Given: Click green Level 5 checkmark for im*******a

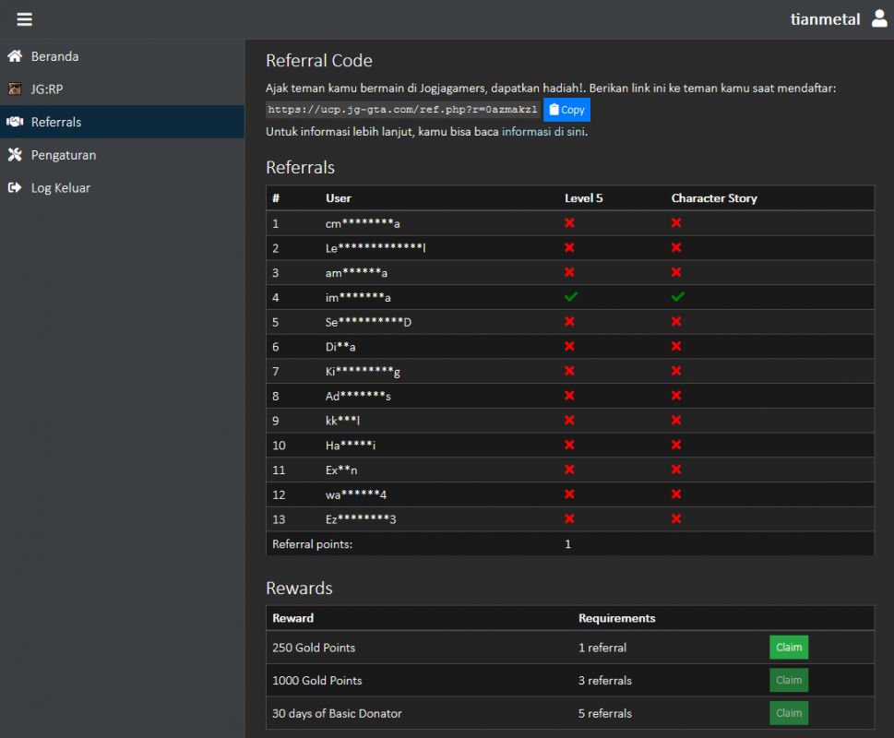Looking at the screenshot, I should pos(571,297).
